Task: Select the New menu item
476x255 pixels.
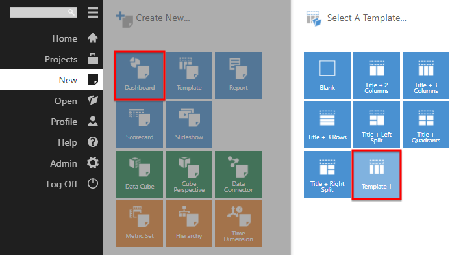Action: click(x=51, y=79)
